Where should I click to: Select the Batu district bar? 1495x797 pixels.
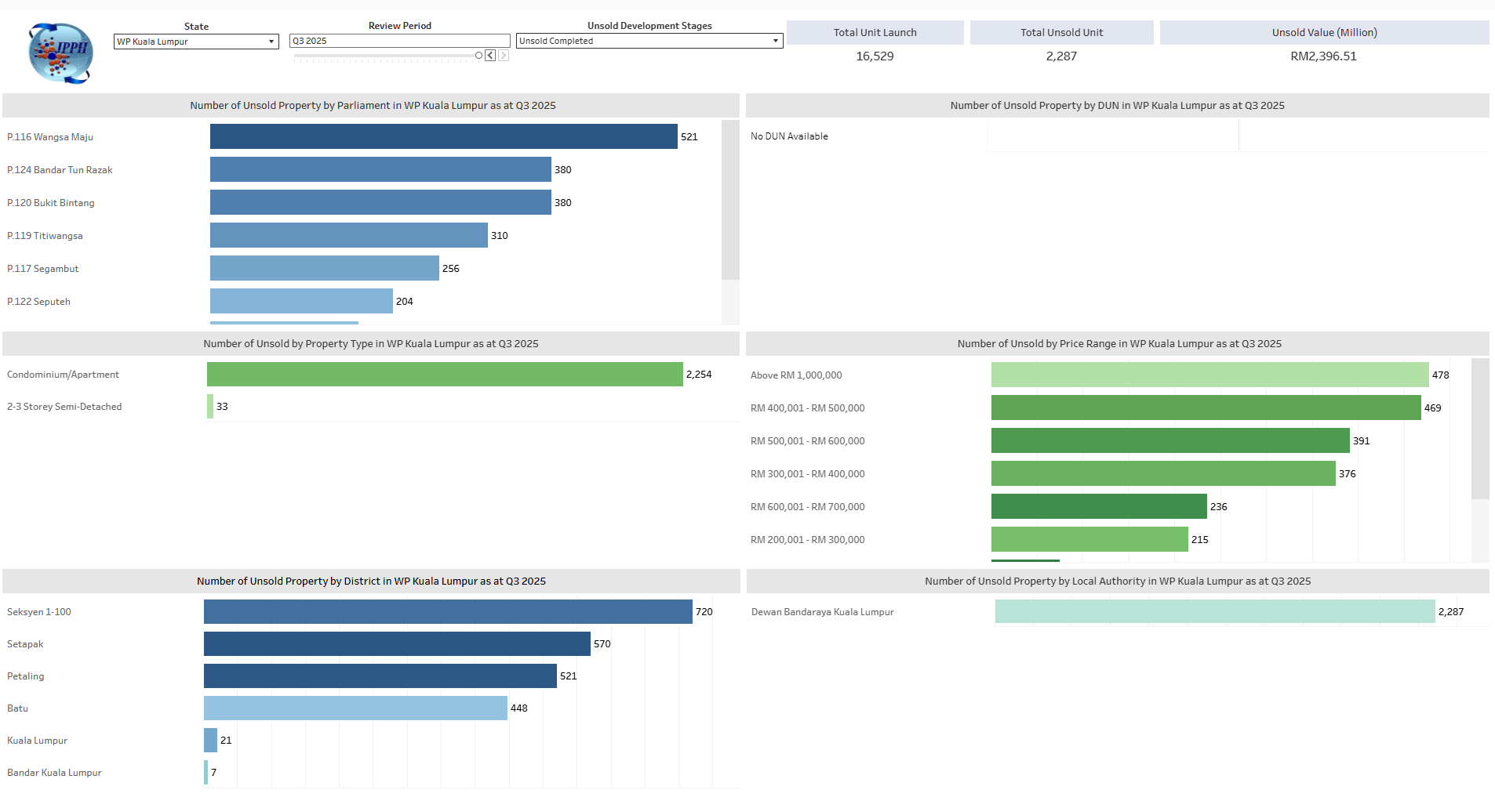coord(355,708)
